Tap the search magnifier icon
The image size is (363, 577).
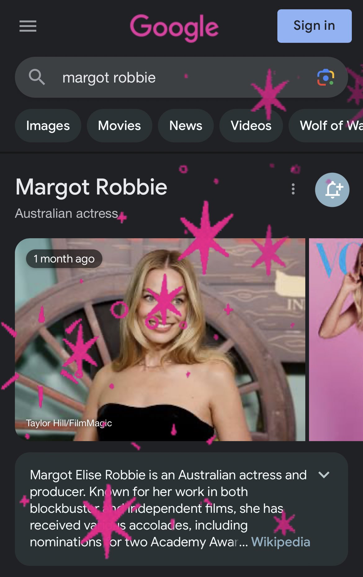37,77
